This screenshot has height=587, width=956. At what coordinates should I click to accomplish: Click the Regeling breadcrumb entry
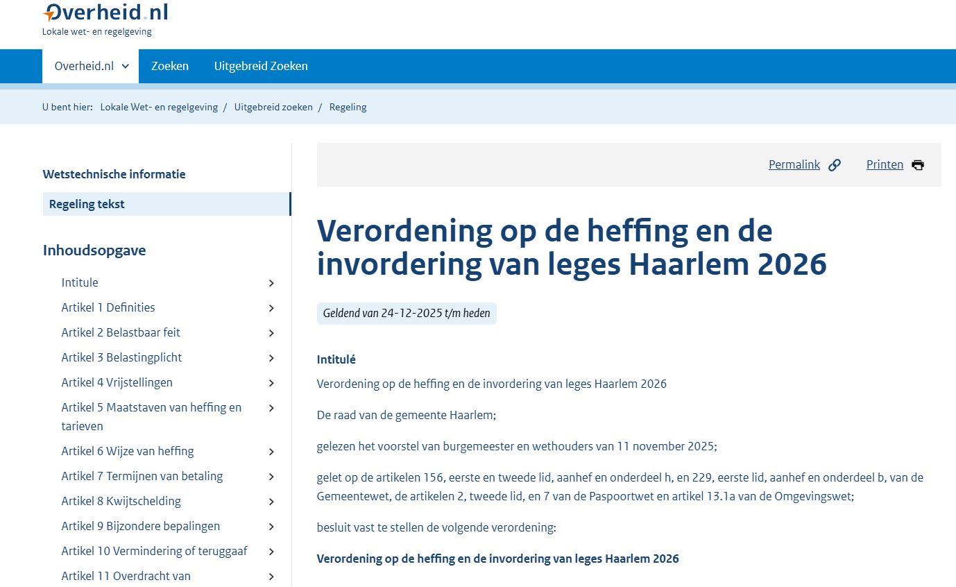tap(348, 107)
